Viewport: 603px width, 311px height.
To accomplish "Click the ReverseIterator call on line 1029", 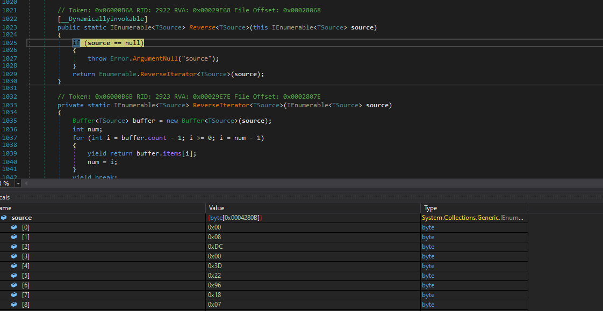I will pos(168,74).
